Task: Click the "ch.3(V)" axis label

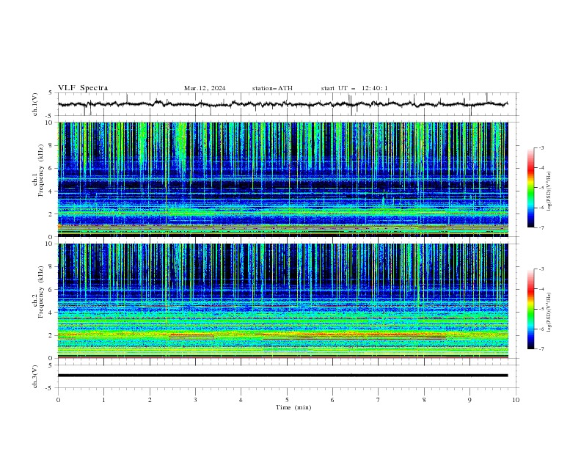Action: tap(35, 376)
